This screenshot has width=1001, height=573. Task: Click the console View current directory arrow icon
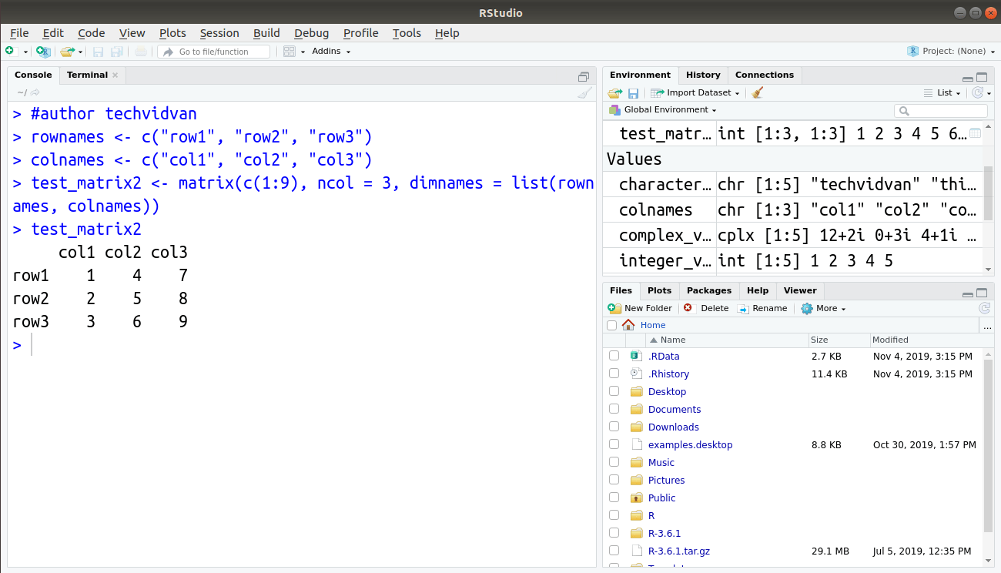pyautogui.click(x=35, y=92)
